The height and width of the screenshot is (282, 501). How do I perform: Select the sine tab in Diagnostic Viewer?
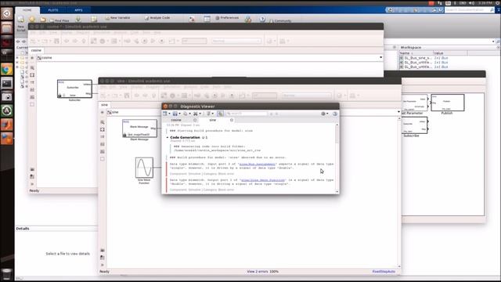point(213,120)
